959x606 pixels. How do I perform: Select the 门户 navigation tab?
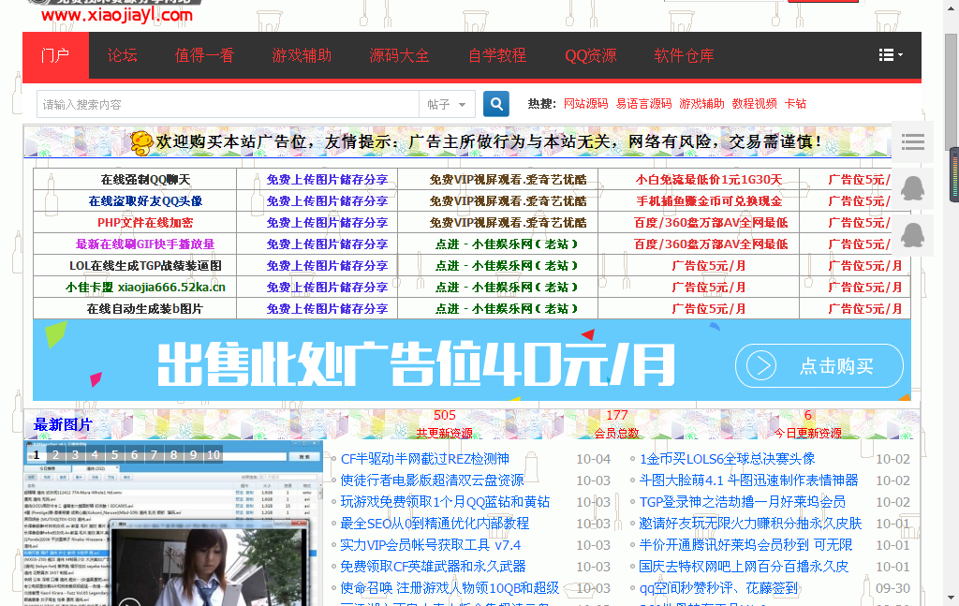tap(55, 55)
